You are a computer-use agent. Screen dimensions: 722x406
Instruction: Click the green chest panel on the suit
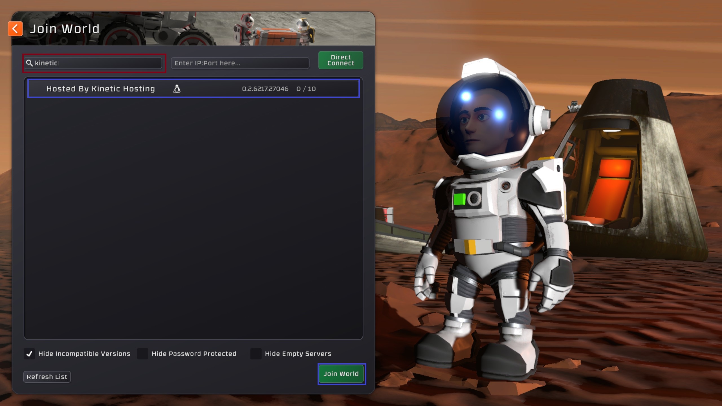[460, 199]
